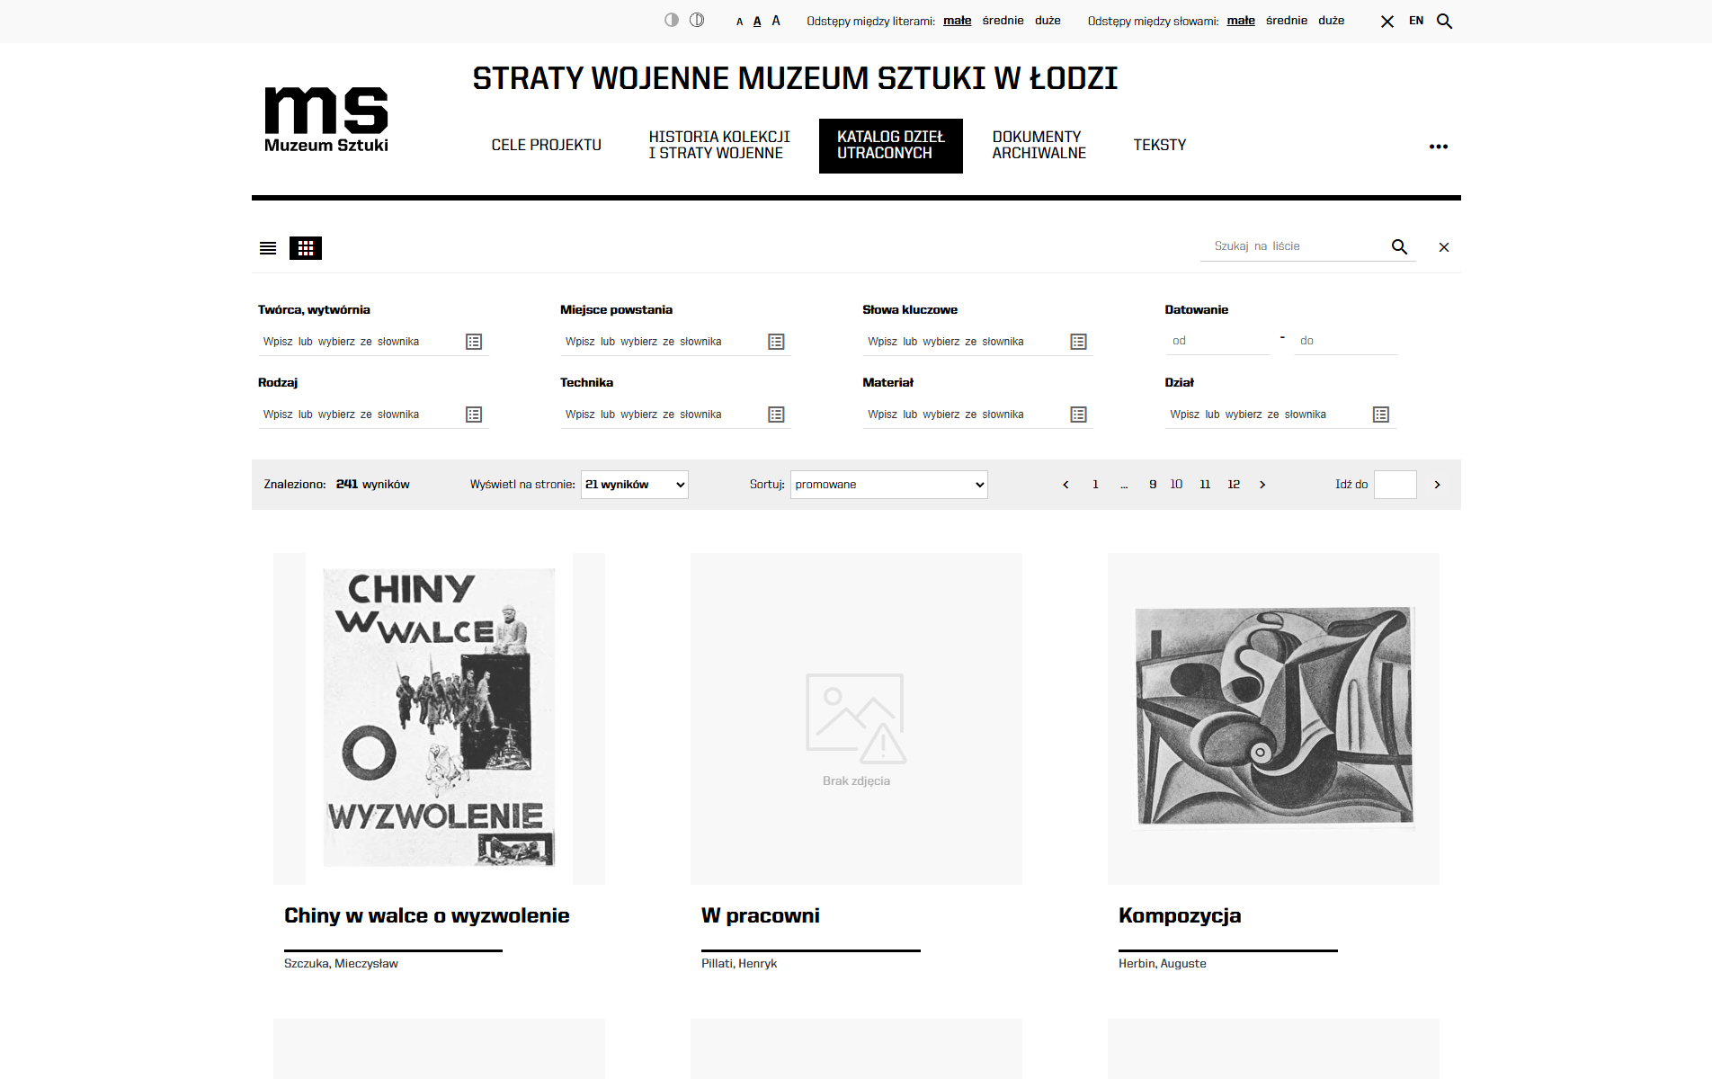The width and height of the screenshot is (1712, 1079).
Task: Confirm Idź do with arrow button
Action: pos(1438,485)
